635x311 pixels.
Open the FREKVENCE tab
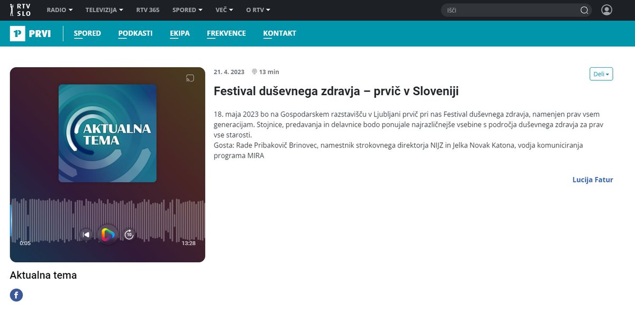point(226,33)
